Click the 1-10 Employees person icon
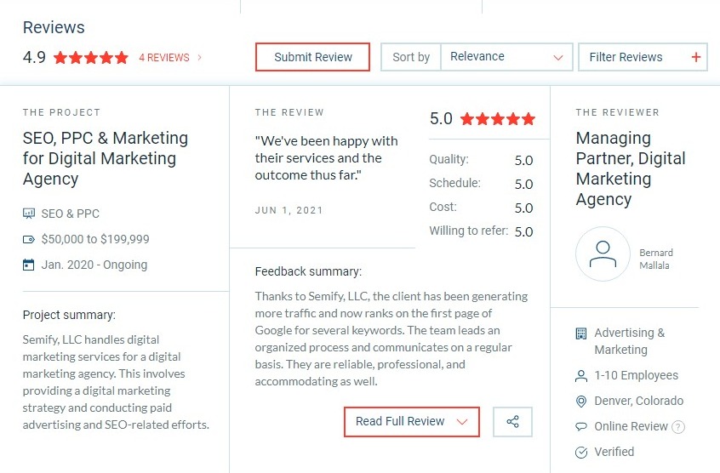This screenshot has width=720, height=473. (581, 376)
